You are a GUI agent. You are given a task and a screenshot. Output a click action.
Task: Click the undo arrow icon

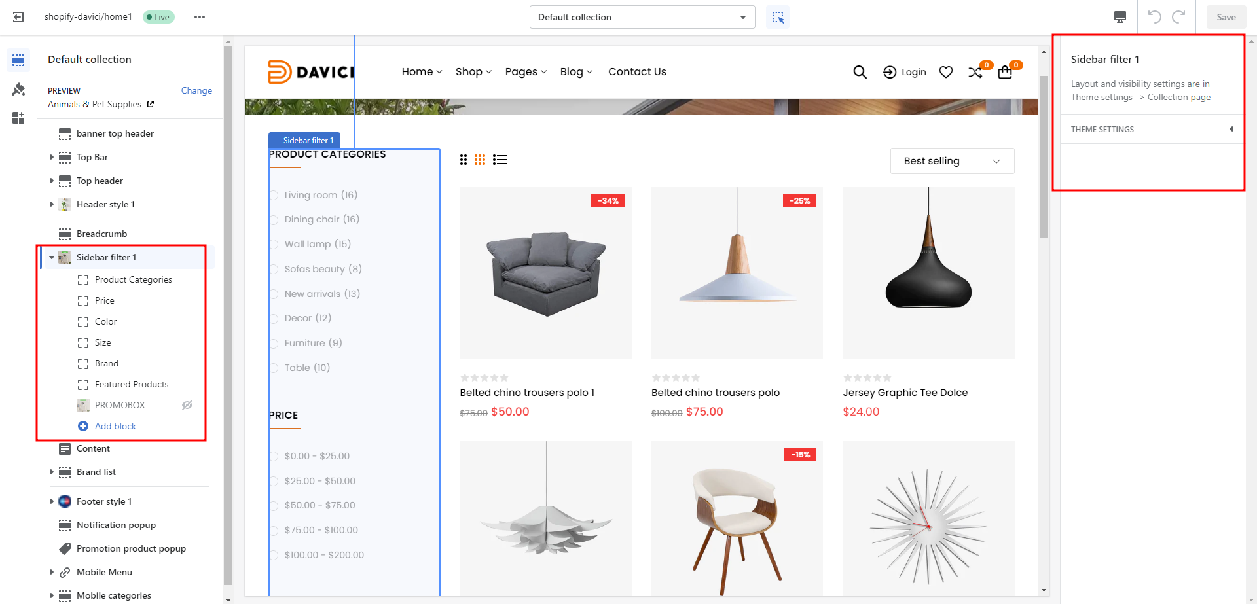[1155, 17]
